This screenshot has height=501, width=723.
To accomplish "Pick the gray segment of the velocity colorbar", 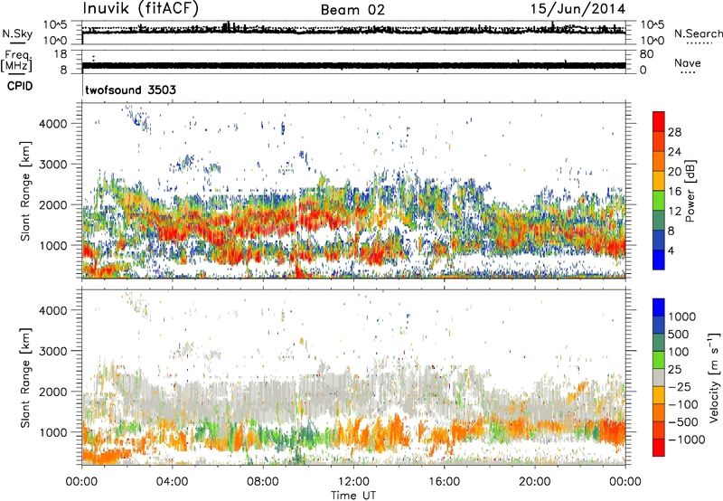I will (x=659, y=377).
